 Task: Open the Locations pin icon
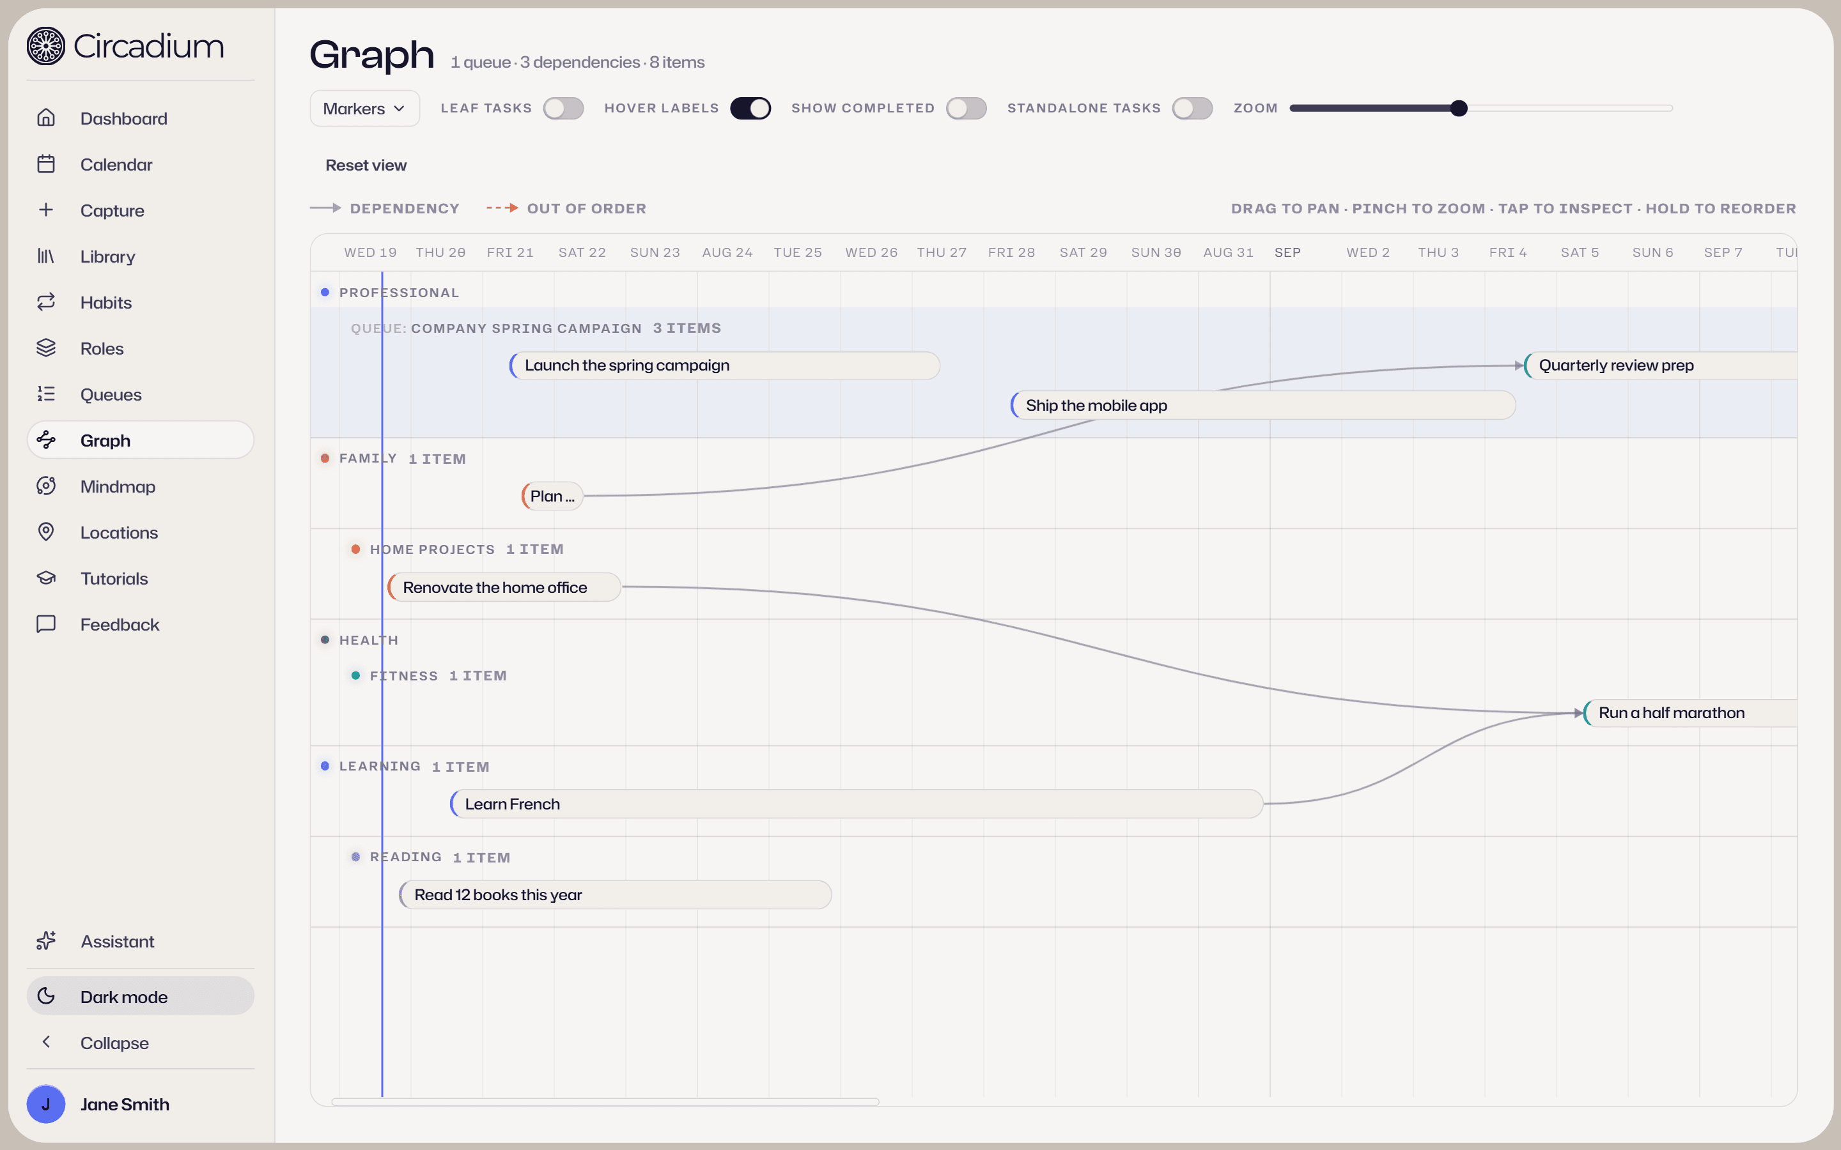click(x=47, y=532)
